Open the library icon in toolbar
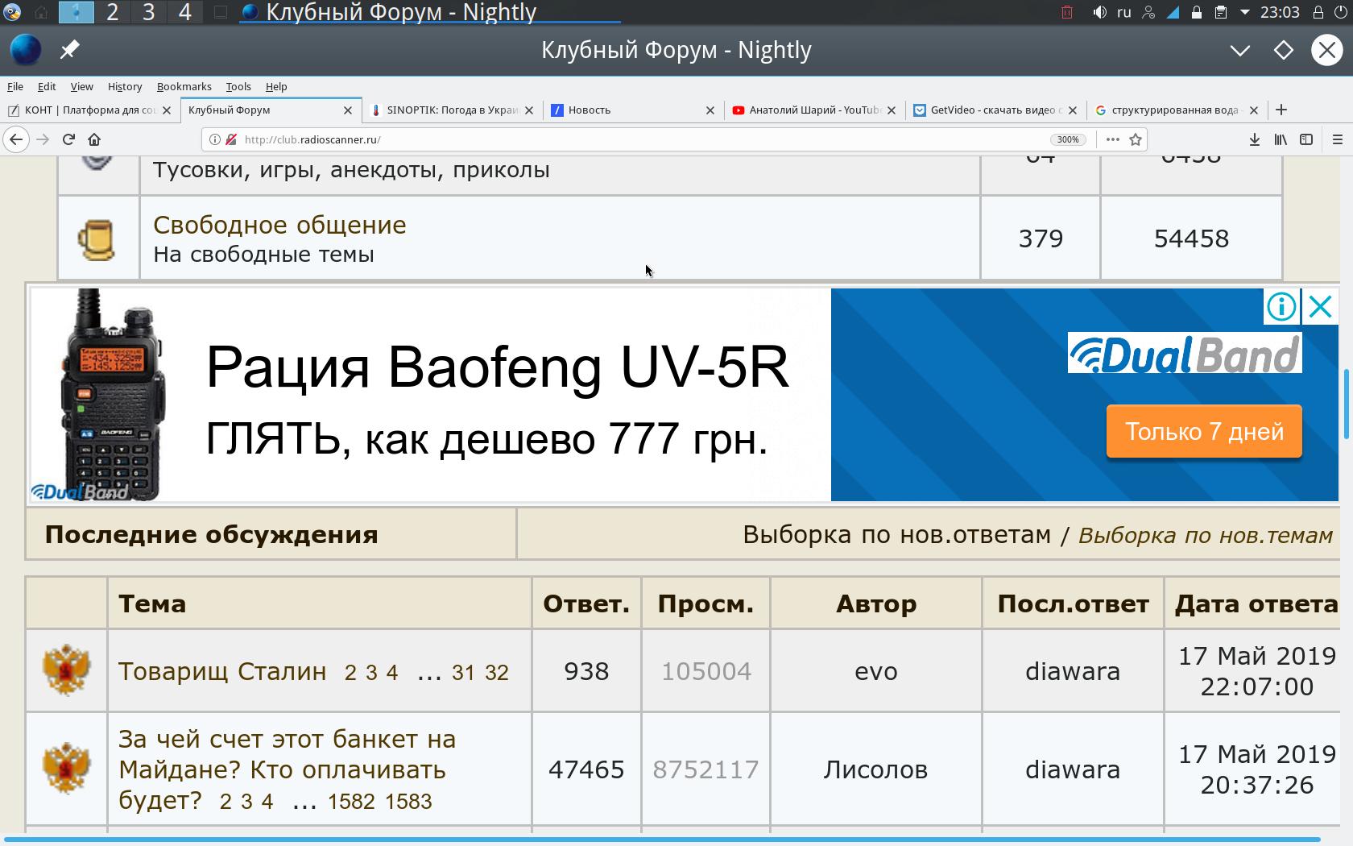The image size is (1353, 846). click(1281, 139)
